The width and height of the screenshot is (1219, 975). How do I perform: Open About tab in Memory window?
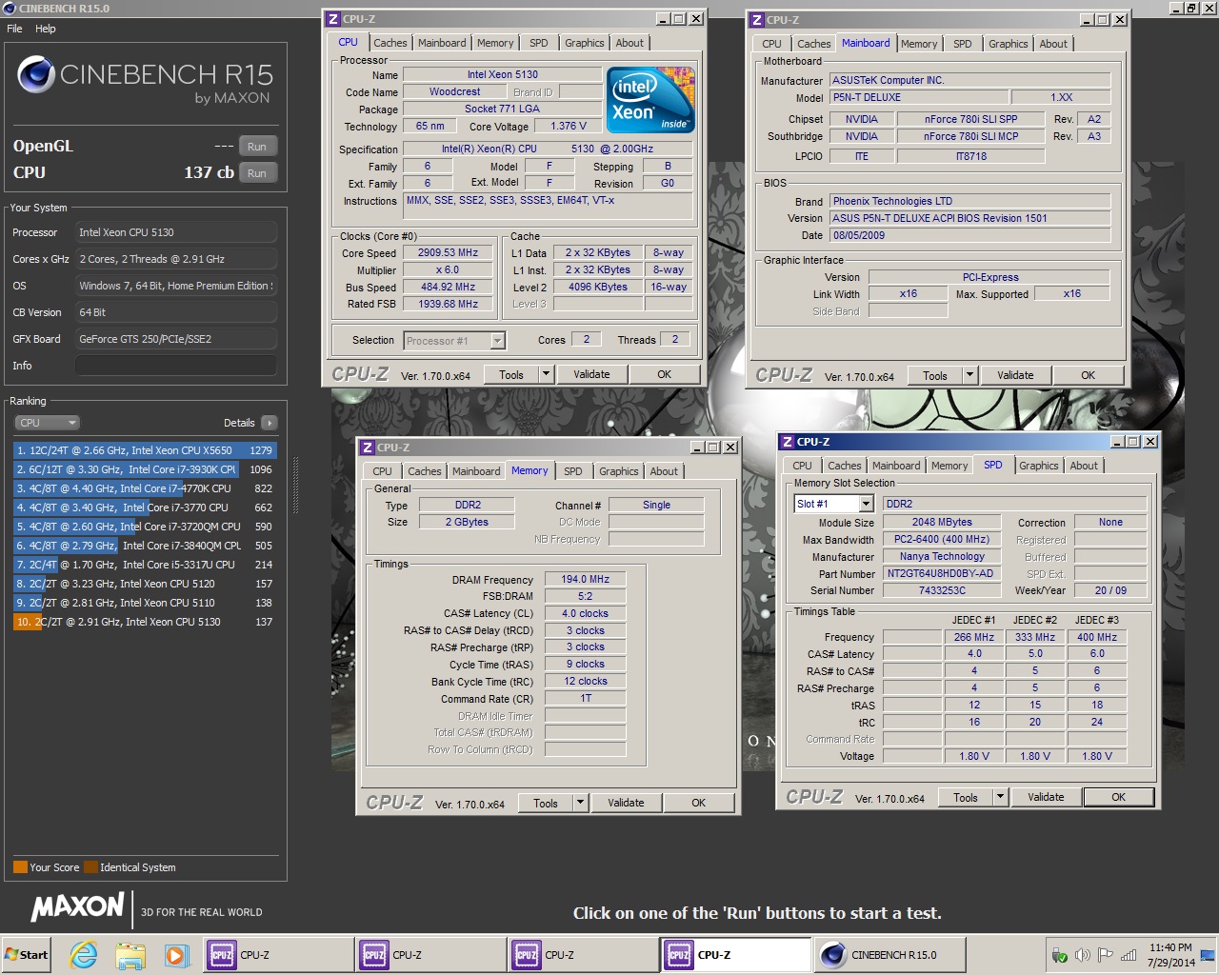[x=664, y=471]
